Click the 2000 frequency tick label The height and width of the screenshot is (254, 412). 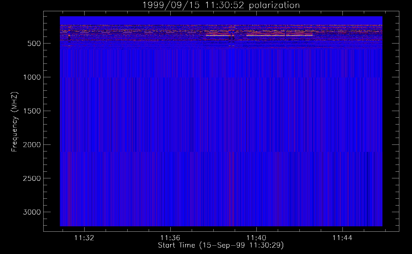32,145
